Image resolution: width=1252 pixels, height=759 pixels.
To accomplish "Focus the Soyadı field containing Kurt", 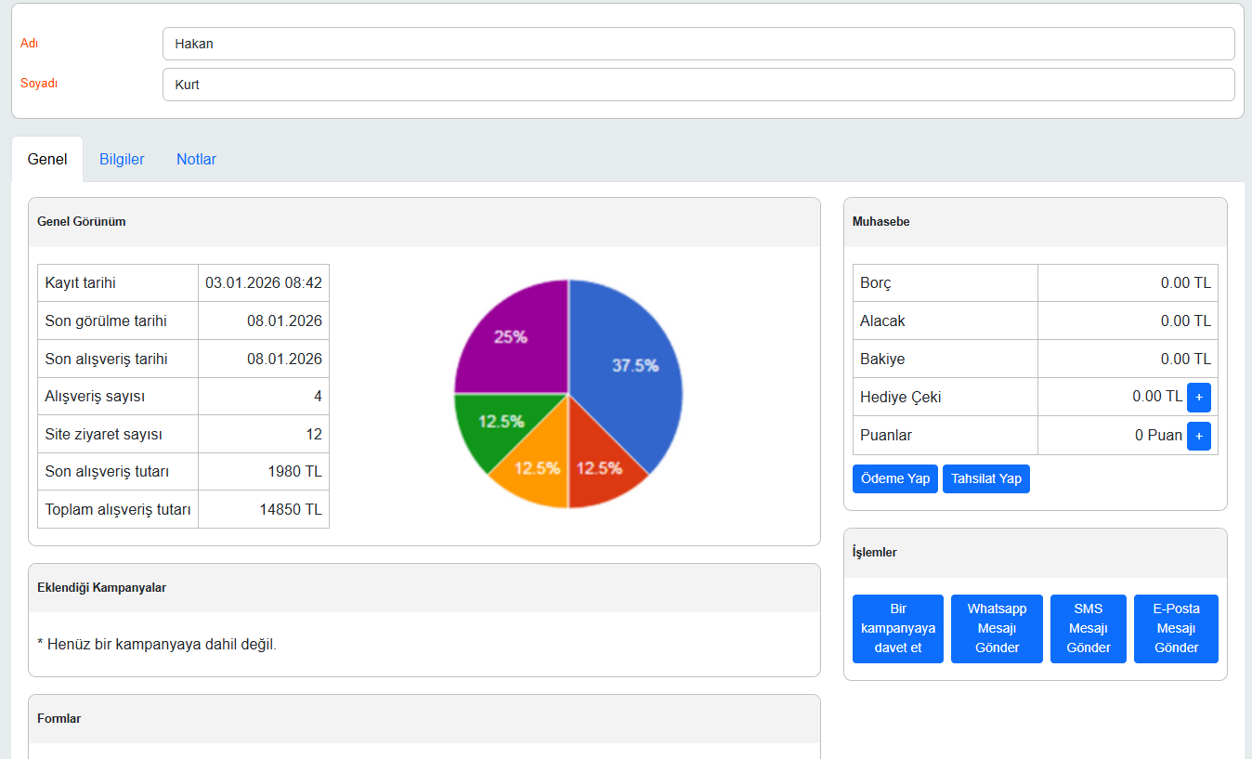I will (x=698, y=85).
